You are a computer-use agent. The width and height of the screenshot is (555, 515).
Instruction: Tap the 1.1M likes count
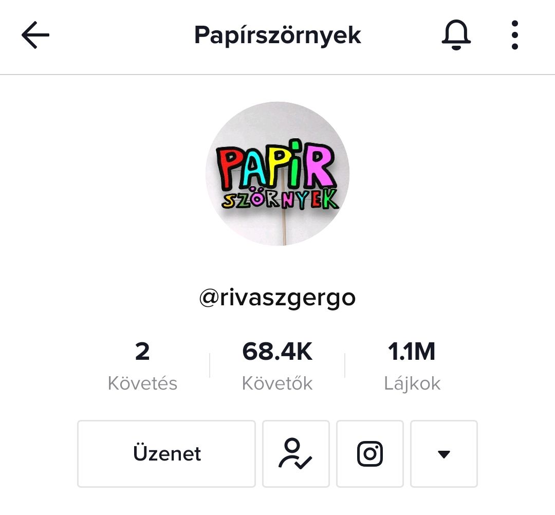pos(412,352)
